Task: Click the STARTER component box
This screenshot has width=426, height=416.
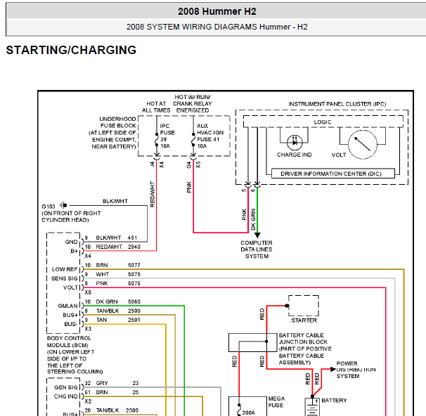Action: point(304,306)
